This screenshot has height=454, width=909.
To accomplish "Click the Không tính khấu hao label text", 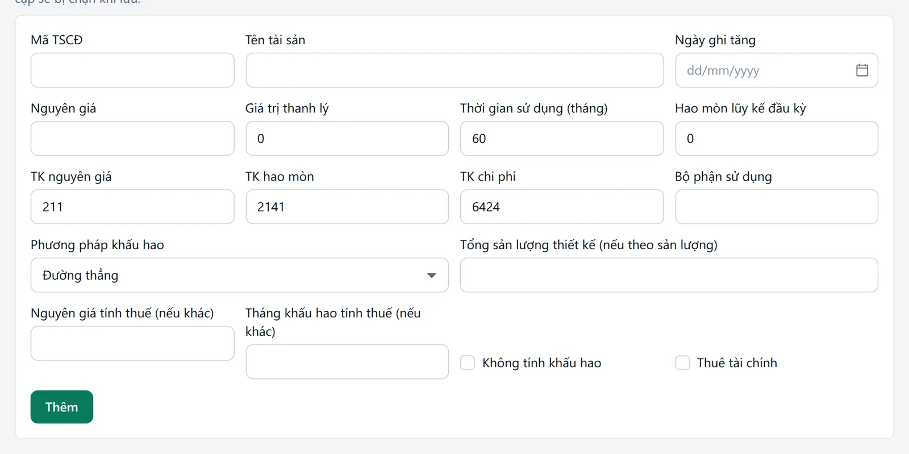I will [x=541, y=363].
